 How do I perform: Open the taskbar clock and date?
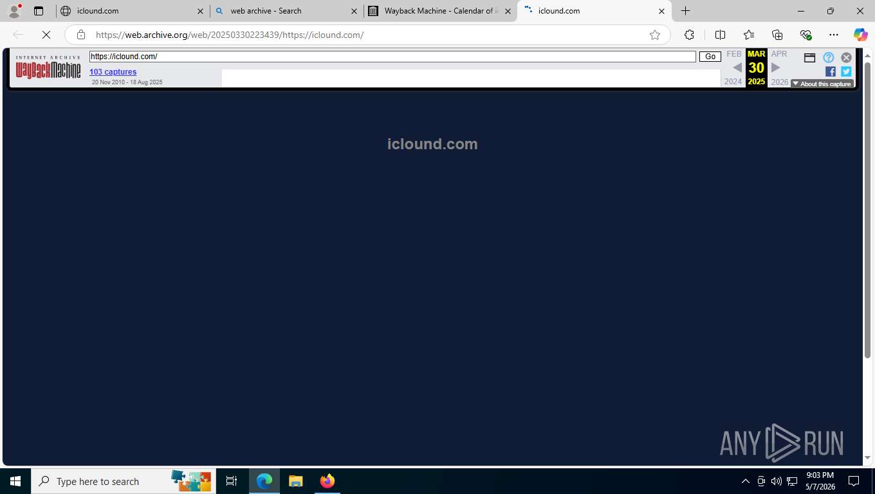[820, 481]
